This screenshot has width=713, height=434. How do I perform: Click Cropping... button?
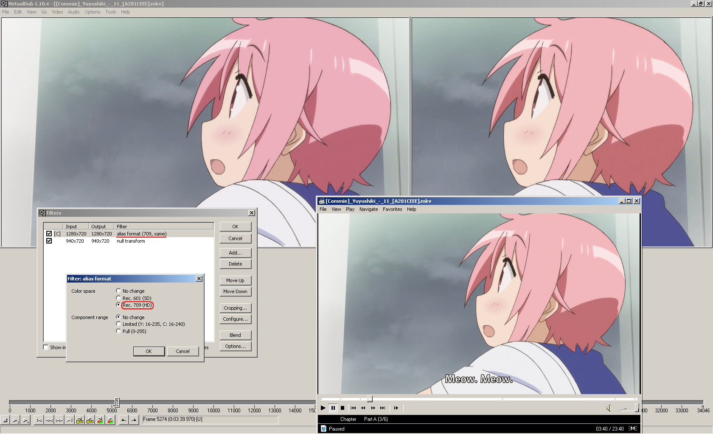click(236, 308)
